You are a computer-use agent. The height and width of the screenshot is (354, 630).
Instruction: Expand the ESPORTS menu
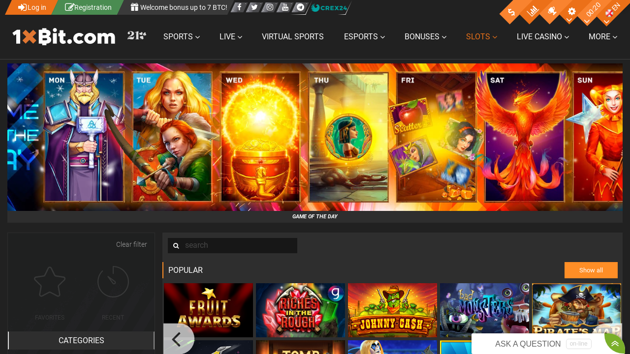364,37
